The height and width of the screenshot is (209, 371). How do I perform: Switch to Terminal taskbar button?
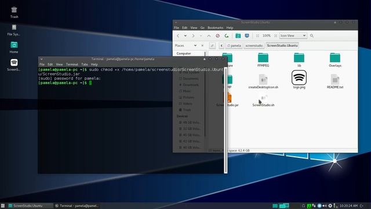(77, 206)
